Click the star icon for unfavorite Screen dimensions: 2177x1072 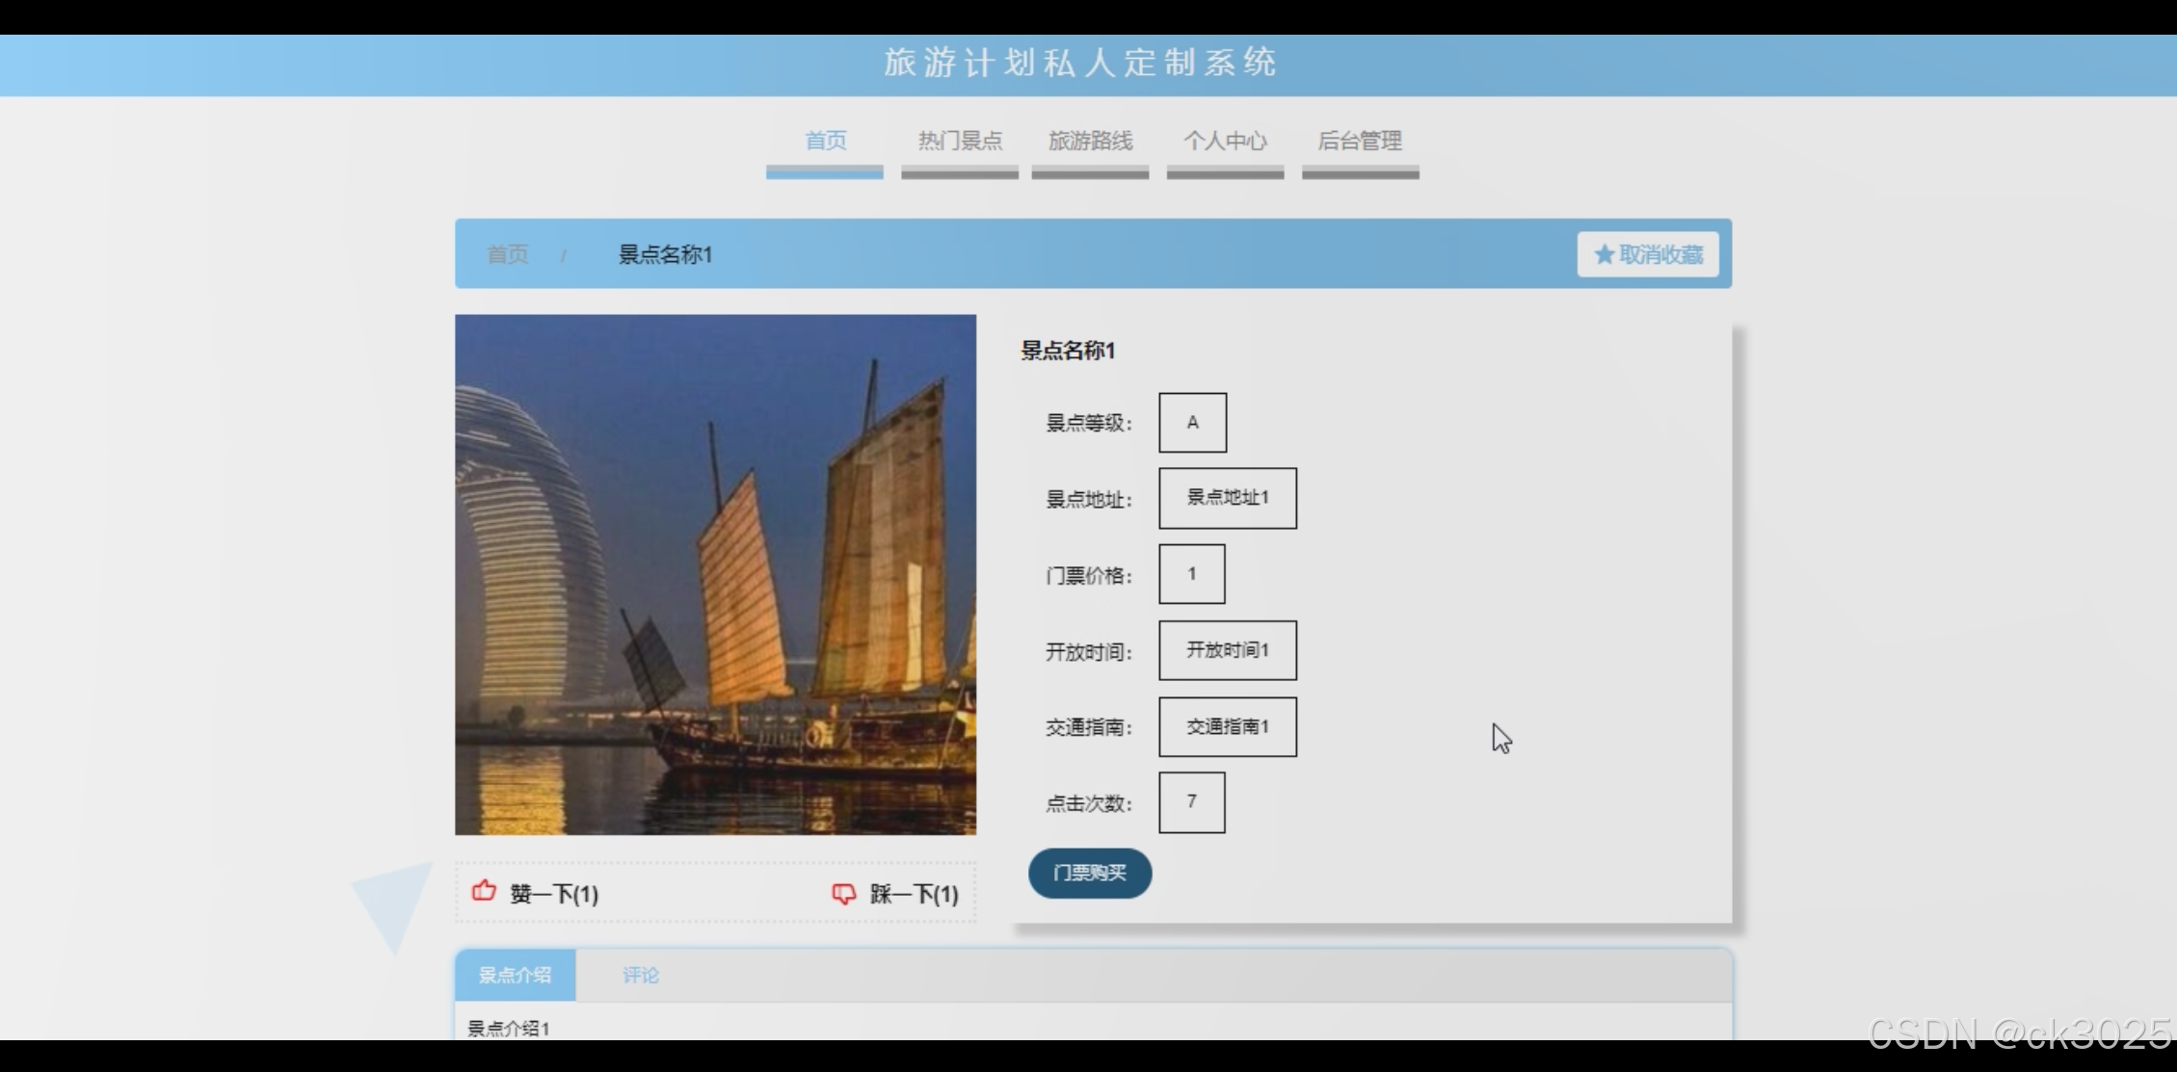point(1604,254)
